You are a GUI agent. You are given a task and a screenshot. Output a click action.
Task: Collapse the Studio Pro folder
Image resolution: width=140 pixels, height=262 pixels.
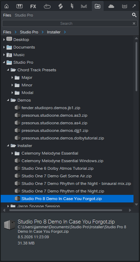point(4,62)
